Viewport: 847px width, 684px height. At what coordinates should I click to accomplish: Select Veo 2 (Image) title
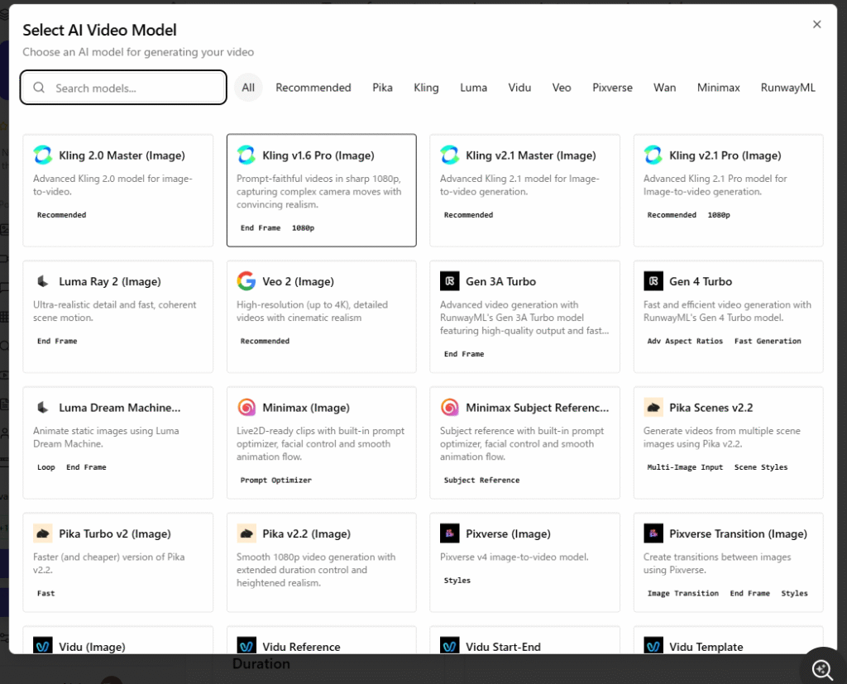(x=298, y=281)
